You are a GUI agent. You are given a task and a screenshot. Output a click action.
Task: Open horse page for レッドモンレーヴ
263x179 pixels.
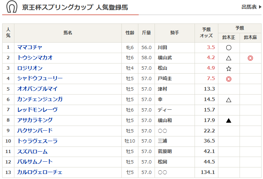37,110
